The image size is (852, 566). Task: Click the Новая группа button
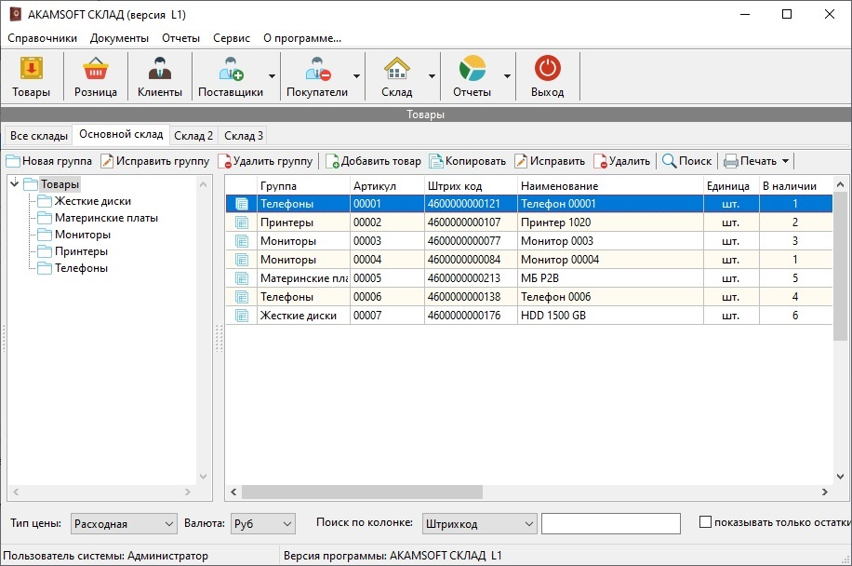click(x=49, y=161)
